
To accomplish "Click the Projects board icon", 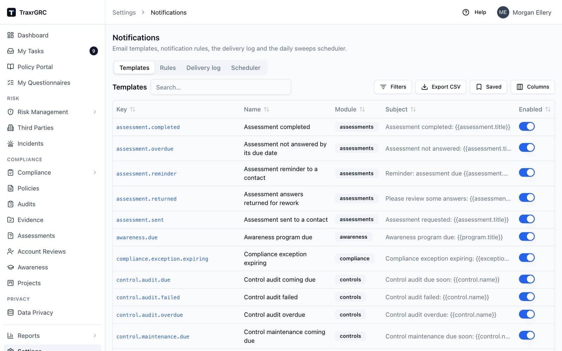I will 11,283.
